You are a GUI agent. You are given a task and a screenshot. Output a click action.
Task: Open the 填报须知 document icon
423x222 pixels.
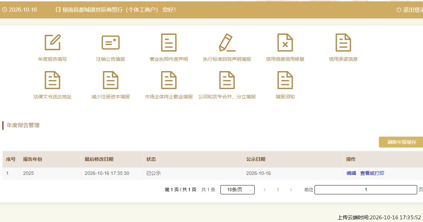285,80
